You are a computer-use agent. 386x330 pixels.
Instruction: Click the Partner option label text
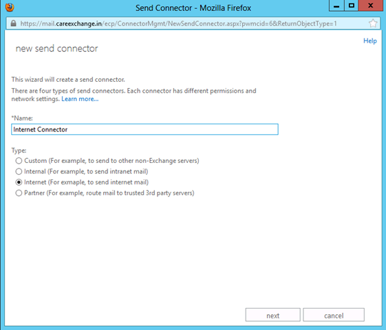109,193
